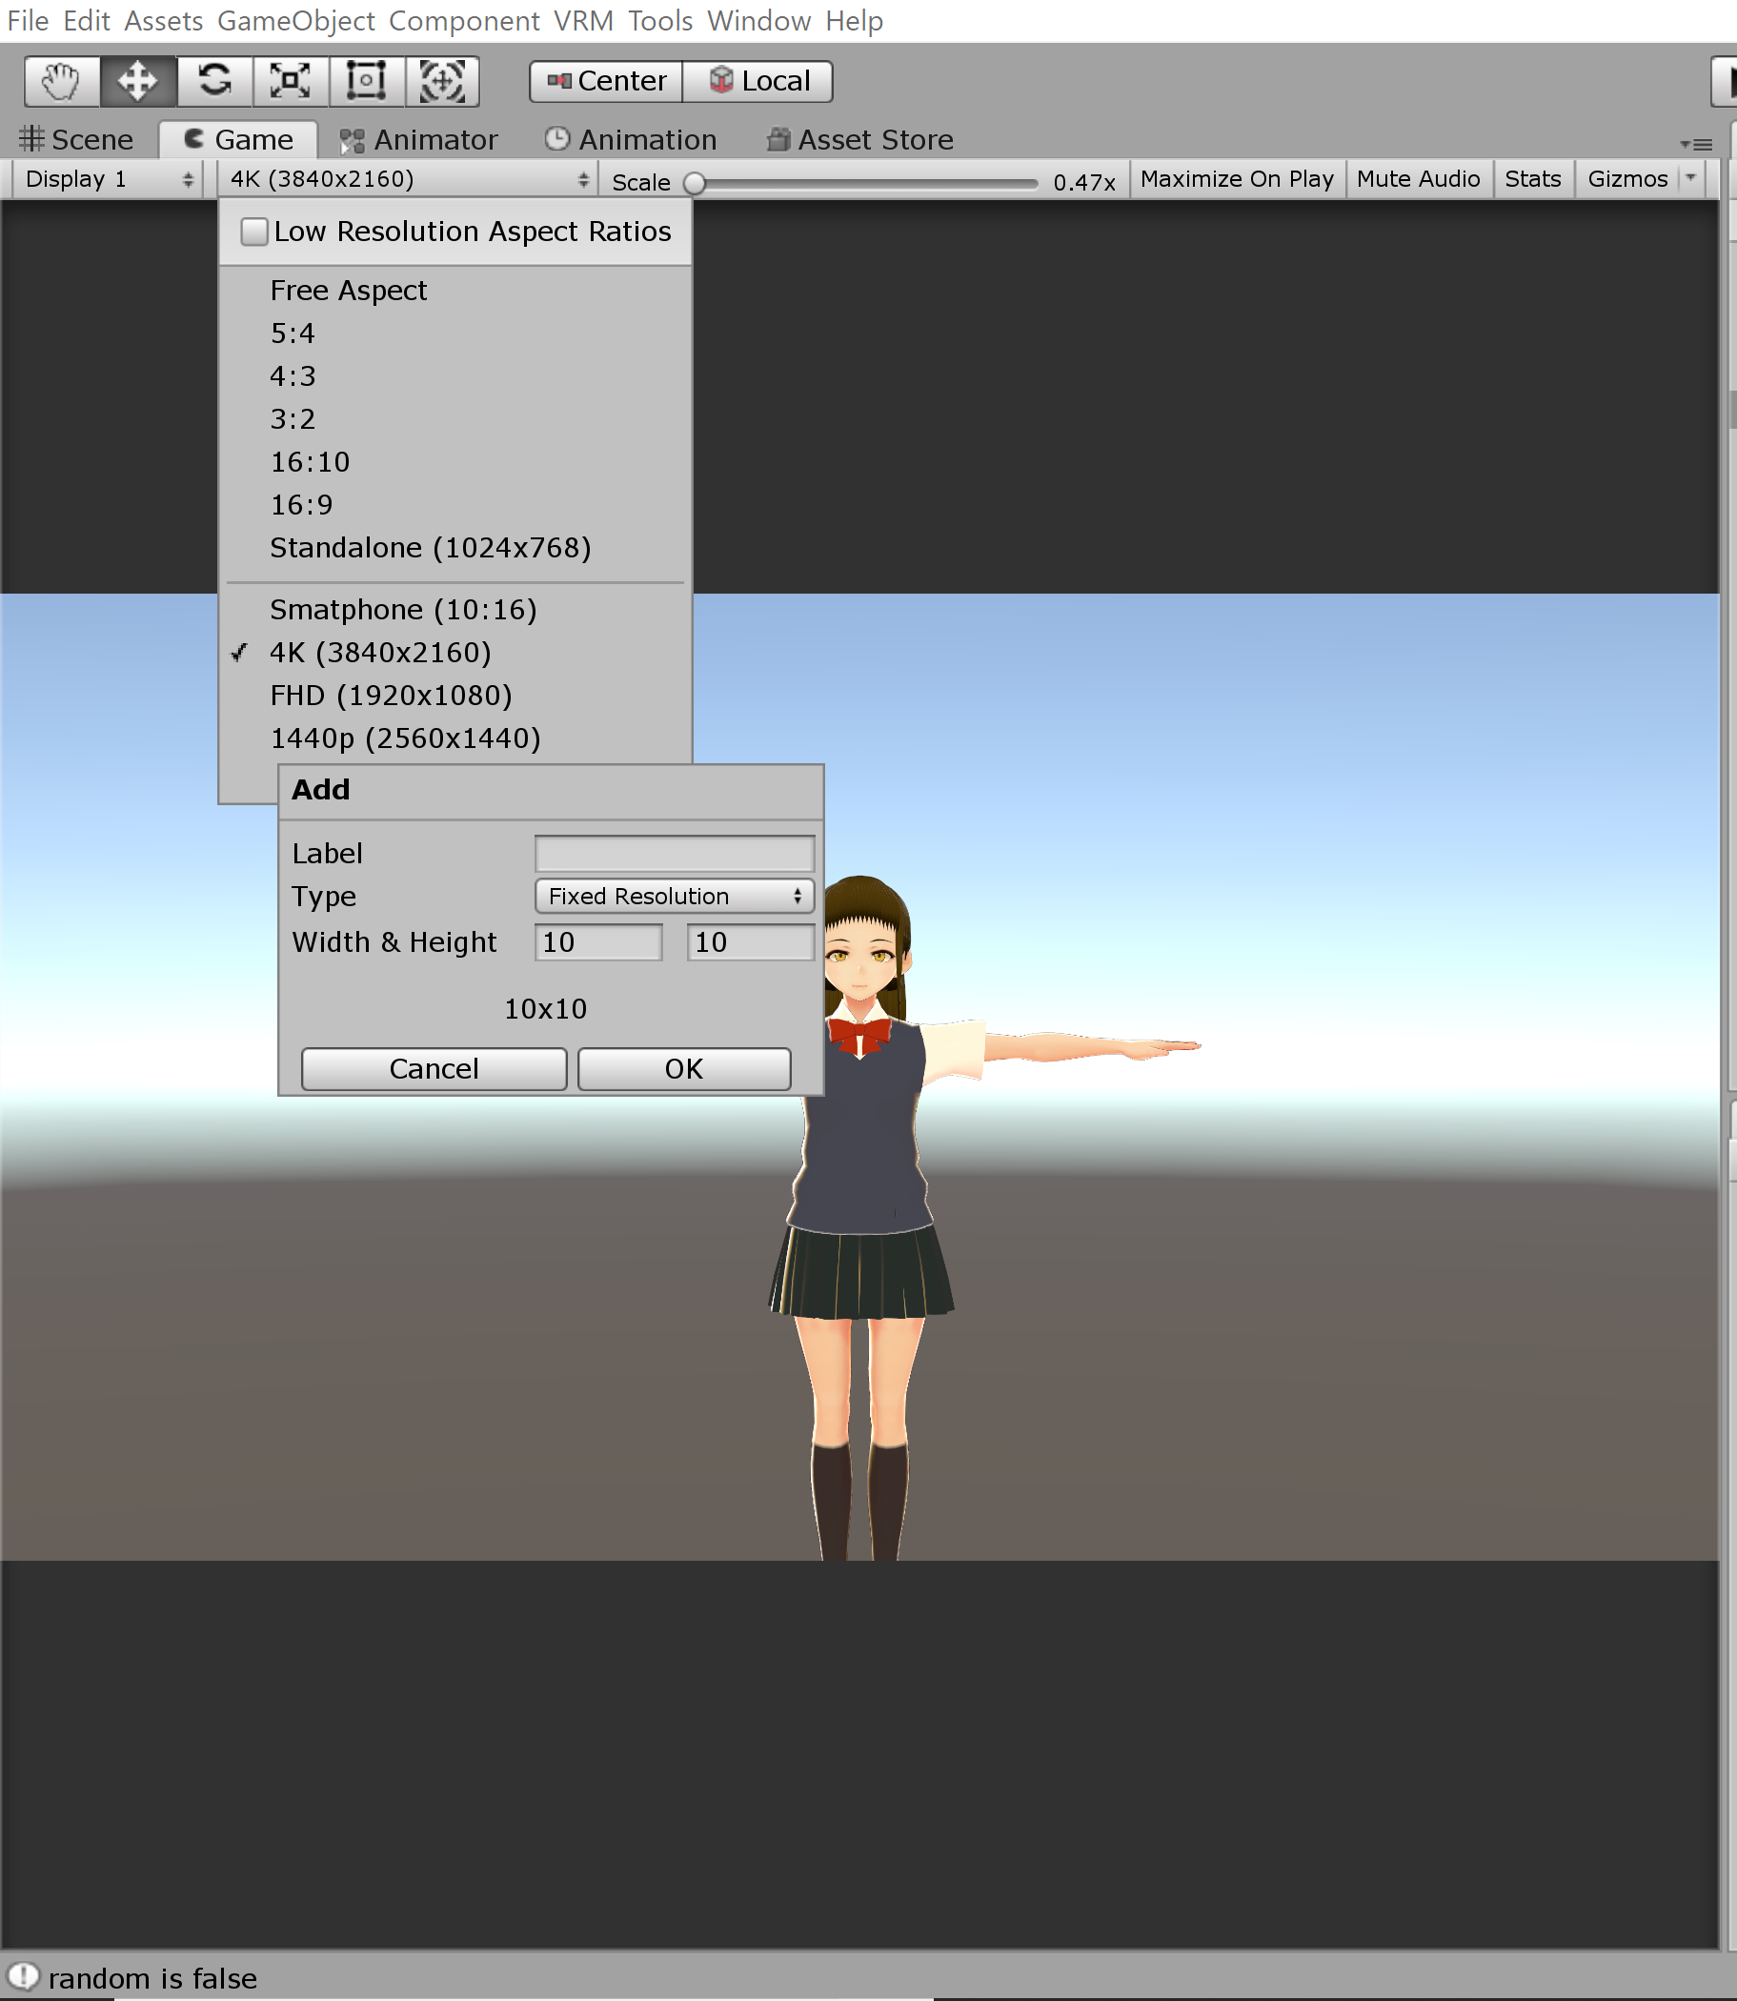Expand the Gizmos dropdown arrow
1737x2001 pixels.
coord(1690,179)
